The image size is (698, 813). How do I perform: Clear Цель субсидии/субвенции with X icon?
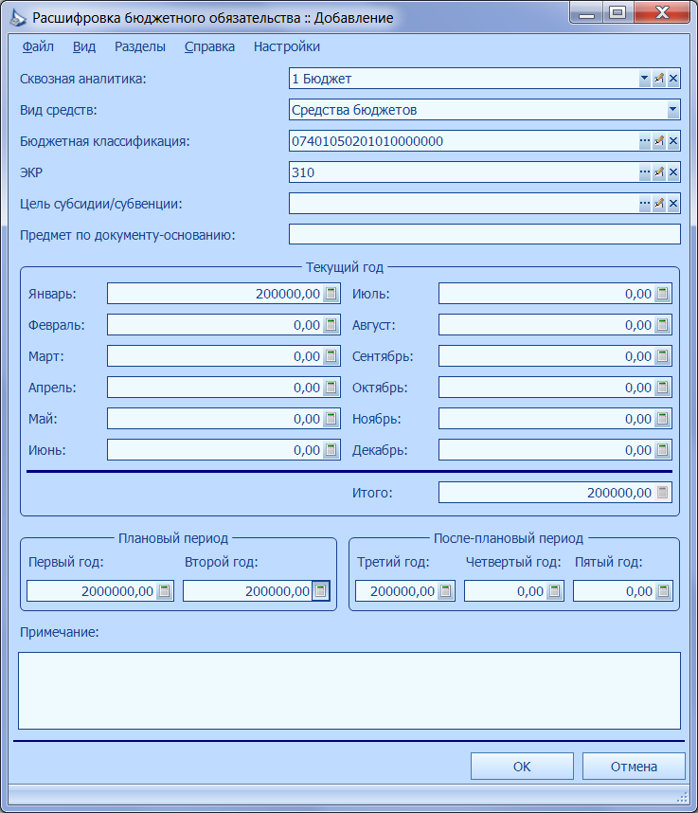click(x=673, y=203)
